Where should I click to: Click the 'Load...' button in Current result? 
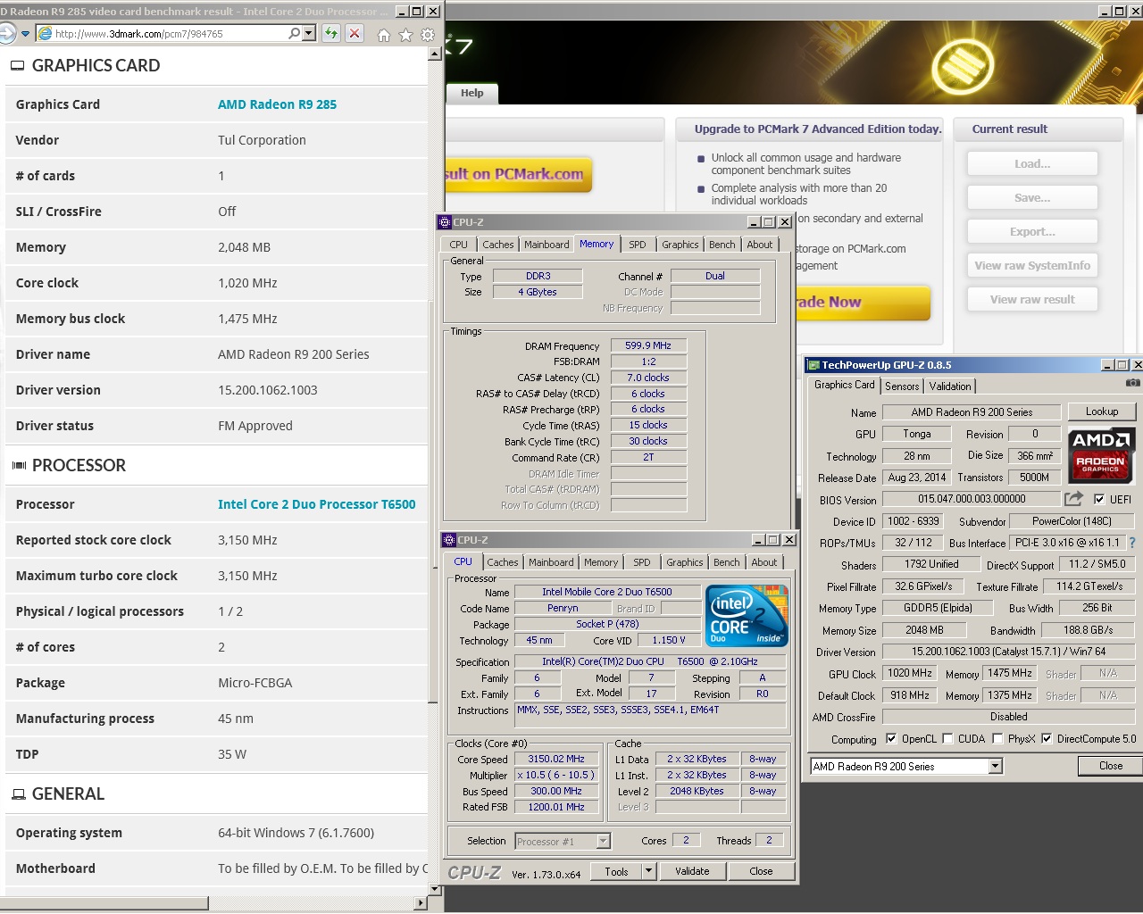[x=1032, y=163]
